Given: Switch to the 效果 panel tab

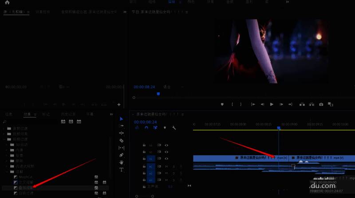Looking at the screenshot, I should pyautogui.click(x=28, y=114).
